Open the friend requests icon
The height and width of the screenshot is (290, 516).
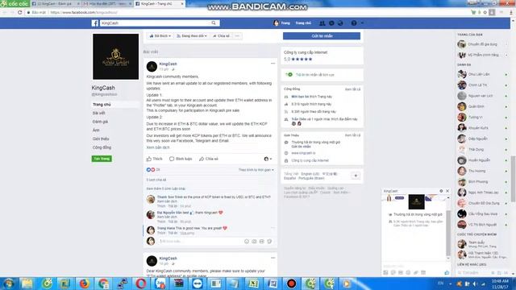(x=322, y=23)
